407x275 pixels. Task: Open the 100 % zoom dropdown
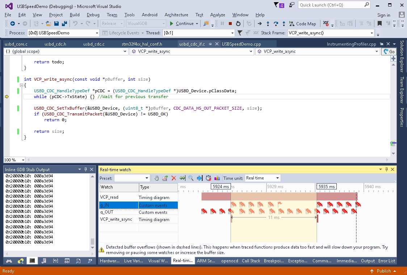tap(14, 160)
